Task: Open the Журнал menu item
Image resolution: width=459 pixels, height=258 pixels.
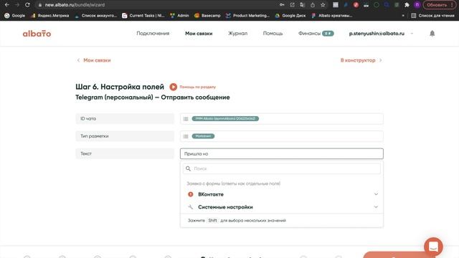Action: click(x=237, y=34)
